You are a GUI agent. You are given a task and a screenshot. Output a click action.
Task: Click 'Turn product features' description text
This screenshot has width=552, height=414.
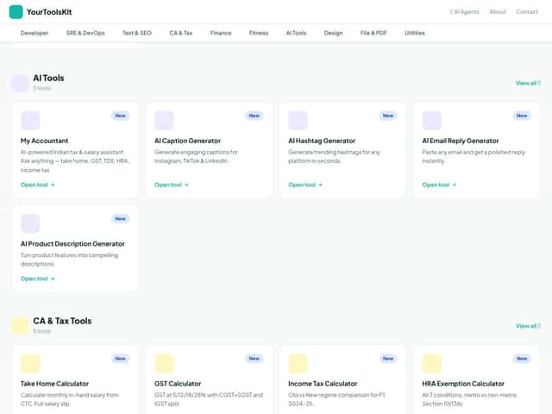pyautogui.click(x=69, y=260)
